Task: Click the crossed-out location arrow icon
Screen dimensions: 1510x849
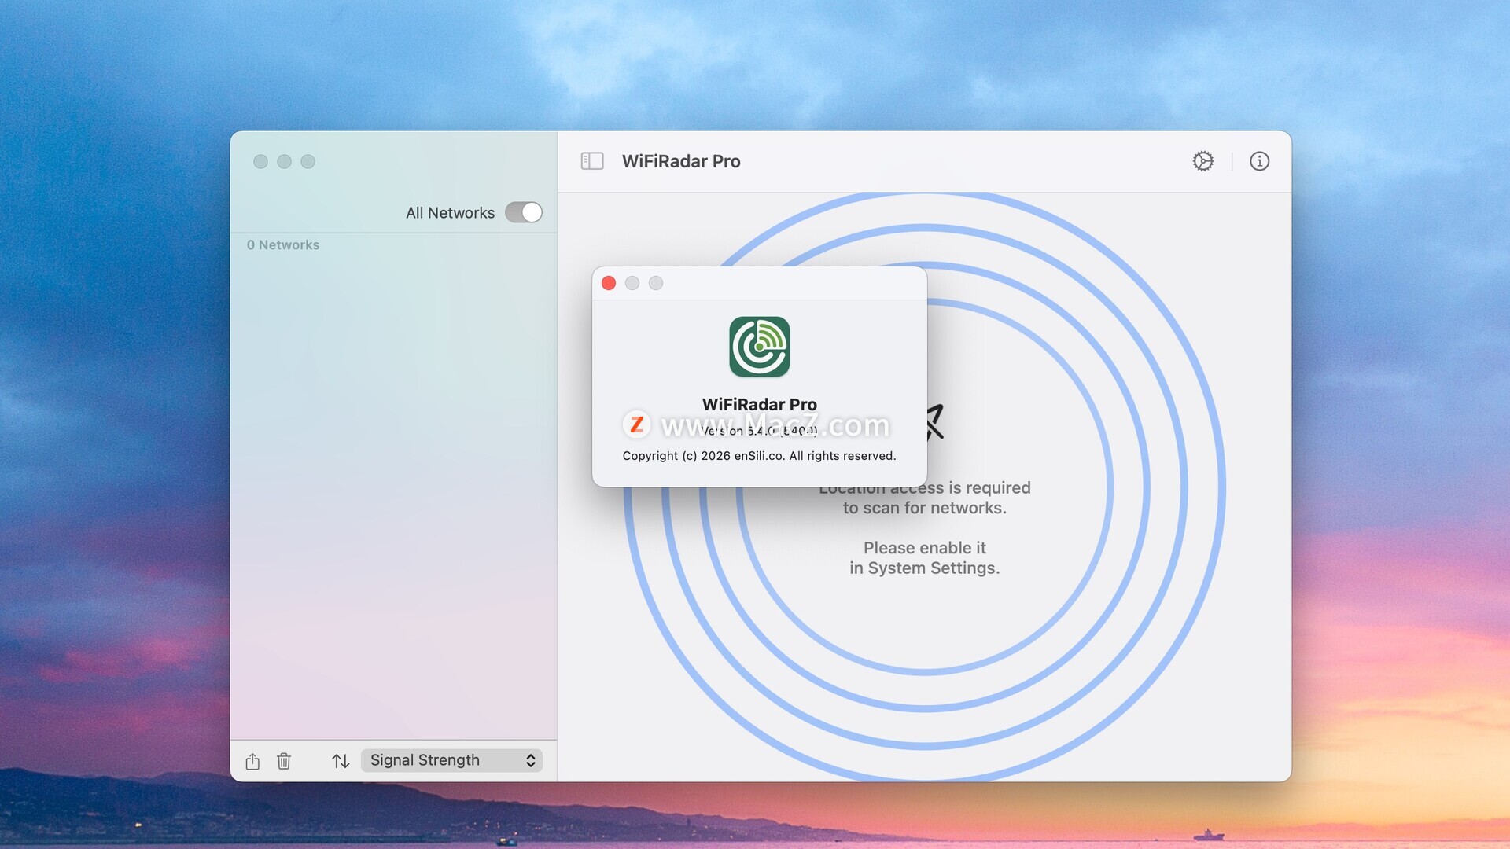Action: [934, 422]
